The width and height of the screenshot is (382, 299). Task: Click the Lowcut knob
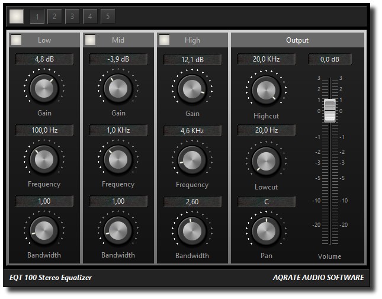[x=267, y=161]
